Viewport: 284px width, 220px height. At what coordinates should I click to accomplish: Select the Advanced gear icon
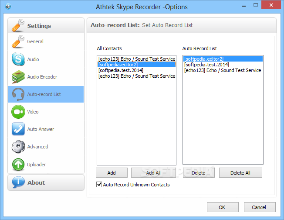pos(18,147)
